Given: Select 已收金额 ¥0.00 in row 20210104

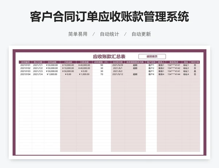Looking at the screenshot, I should coord(68,75).
